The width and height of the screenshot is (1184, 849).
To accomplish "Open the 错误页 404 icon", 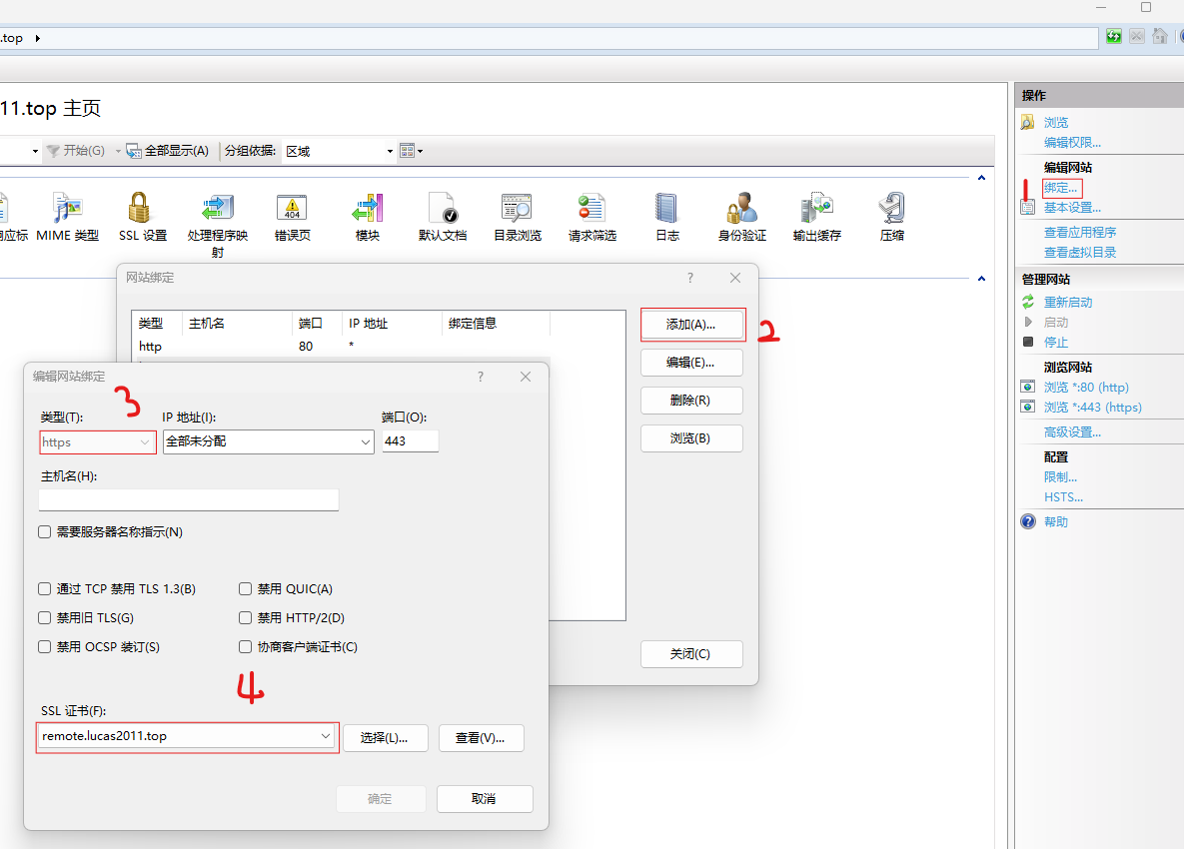I will [x=292, y=209].
